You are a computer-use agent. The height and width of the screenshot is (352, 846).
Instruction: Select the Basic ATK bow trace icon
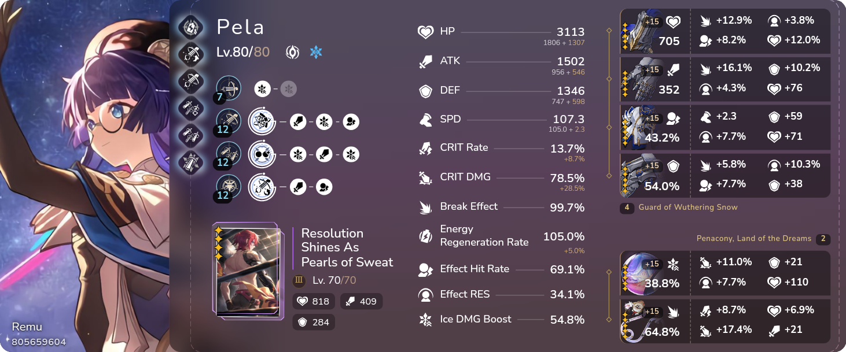[228, 88]
